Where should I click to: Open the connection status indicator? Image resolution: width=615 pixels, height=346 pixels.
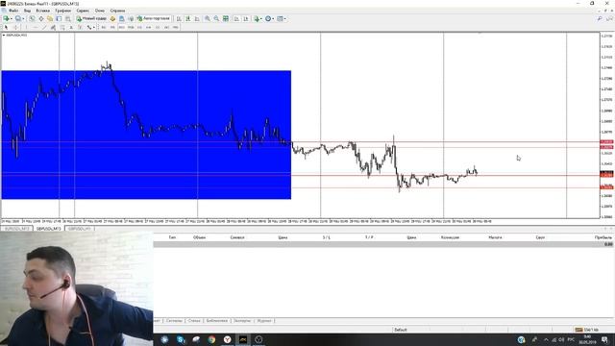[587, 330]
